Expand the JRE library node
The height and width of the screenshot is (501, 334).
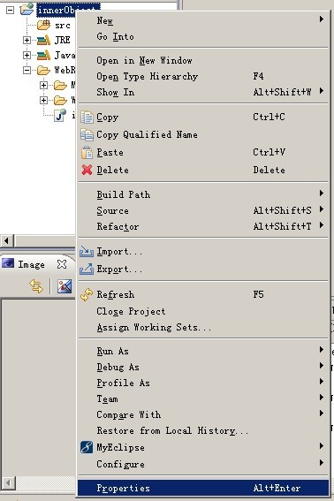click(x=27, y=40)
